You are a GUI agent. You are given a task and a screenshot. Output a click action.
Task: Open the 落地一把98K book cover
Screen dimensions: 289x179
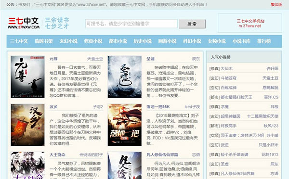(125, 125)
